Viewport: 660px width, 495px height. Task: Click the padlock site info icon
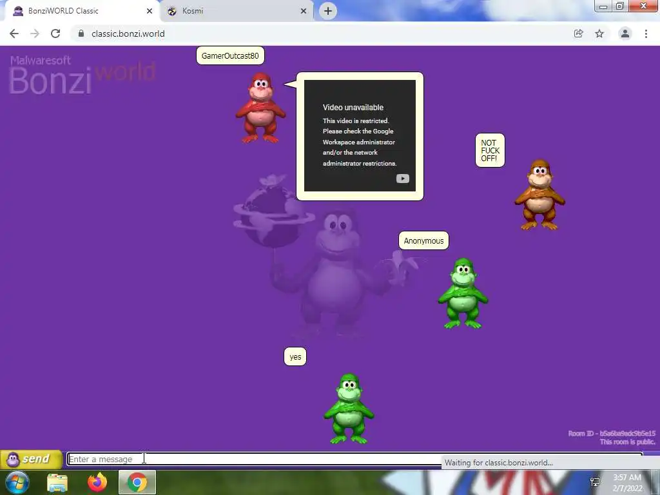tap(81, 34)
